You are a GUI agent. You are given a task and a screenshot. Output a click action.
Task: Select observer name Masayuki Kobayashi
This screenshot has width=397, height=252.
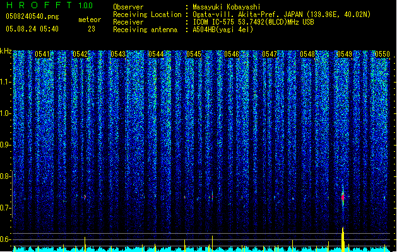tap(227, 7)
